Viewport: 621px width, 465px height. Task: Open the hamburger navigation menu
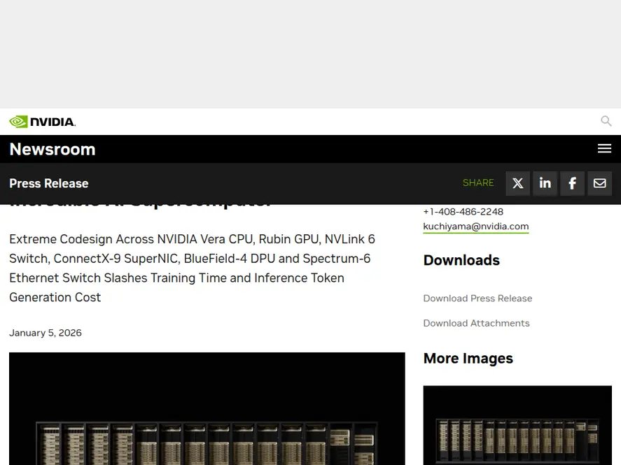click(604, 148)
